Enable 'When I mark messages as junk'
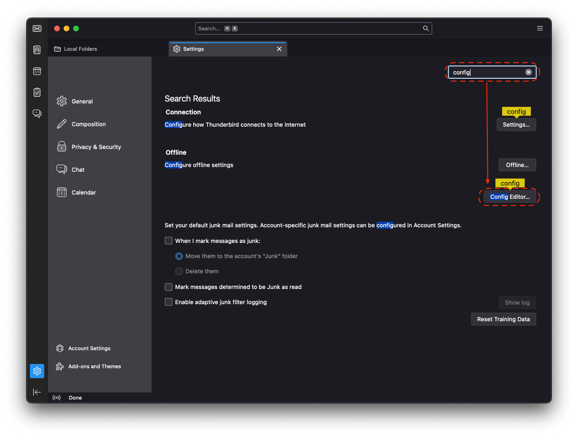578x438 pixels. (x=169, y=241)
